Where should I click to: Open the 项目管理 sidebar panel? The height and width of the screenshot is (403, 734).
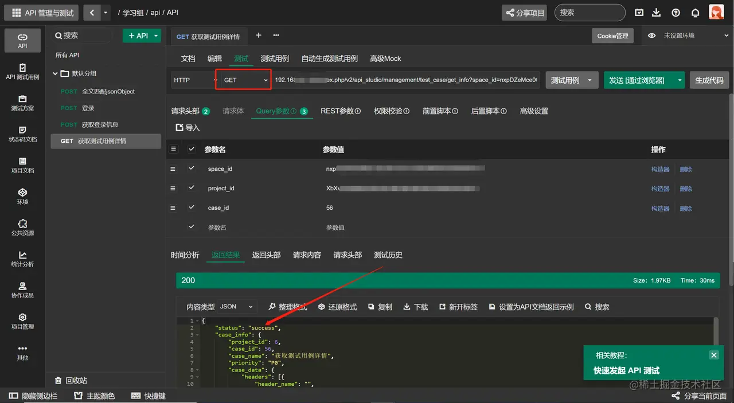[x=22, y=321]
